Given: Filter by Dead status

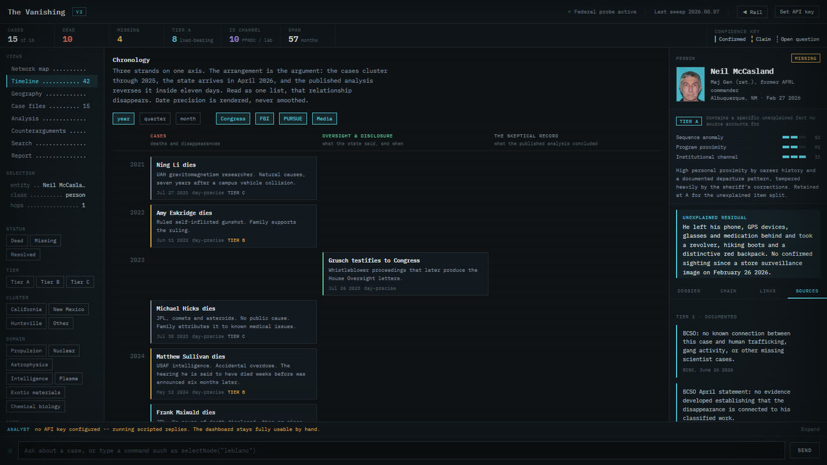Looking at the screenshot, I should coord(17,241).
